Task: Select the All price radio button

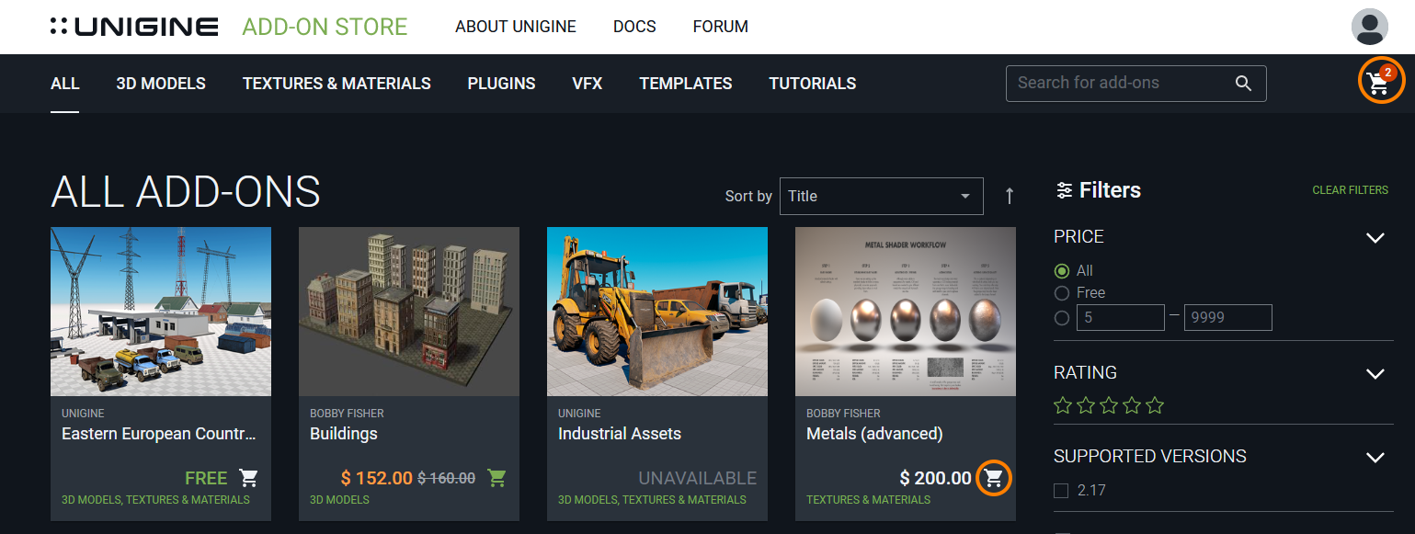Action: (1062, 271)
